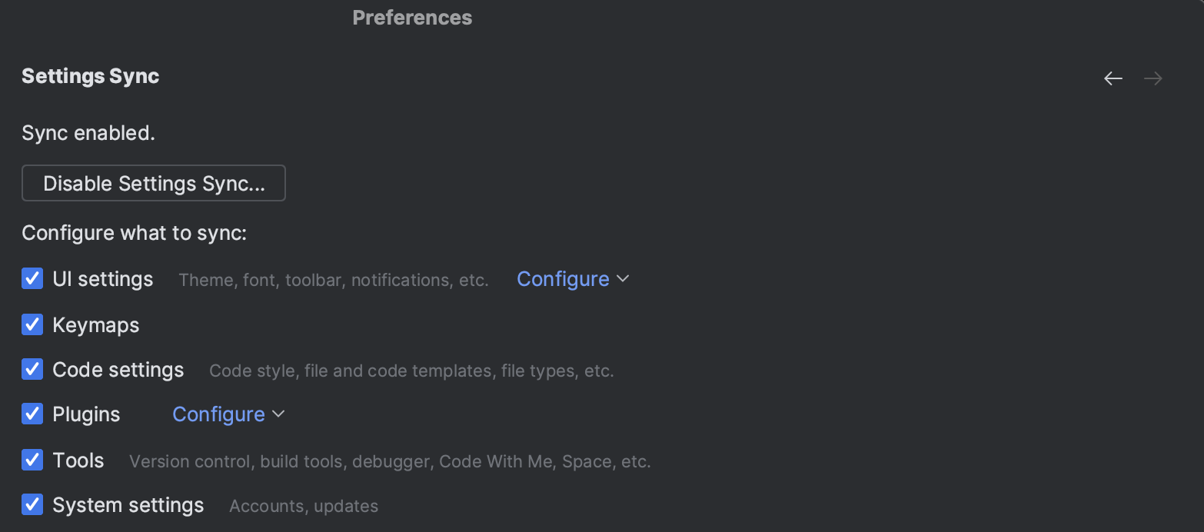Click the Disable Settings Sync button
Viewport: 1204px width, 532px height.
pyautogui.click(x=154, y=184)
